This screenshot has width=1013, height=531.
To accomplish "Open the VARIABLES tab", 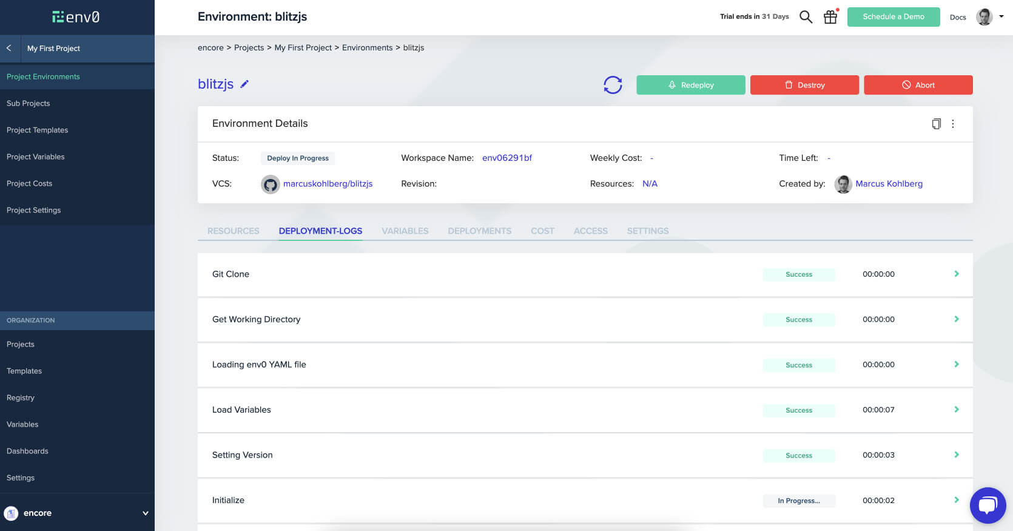I will click(x=405, y=231).
